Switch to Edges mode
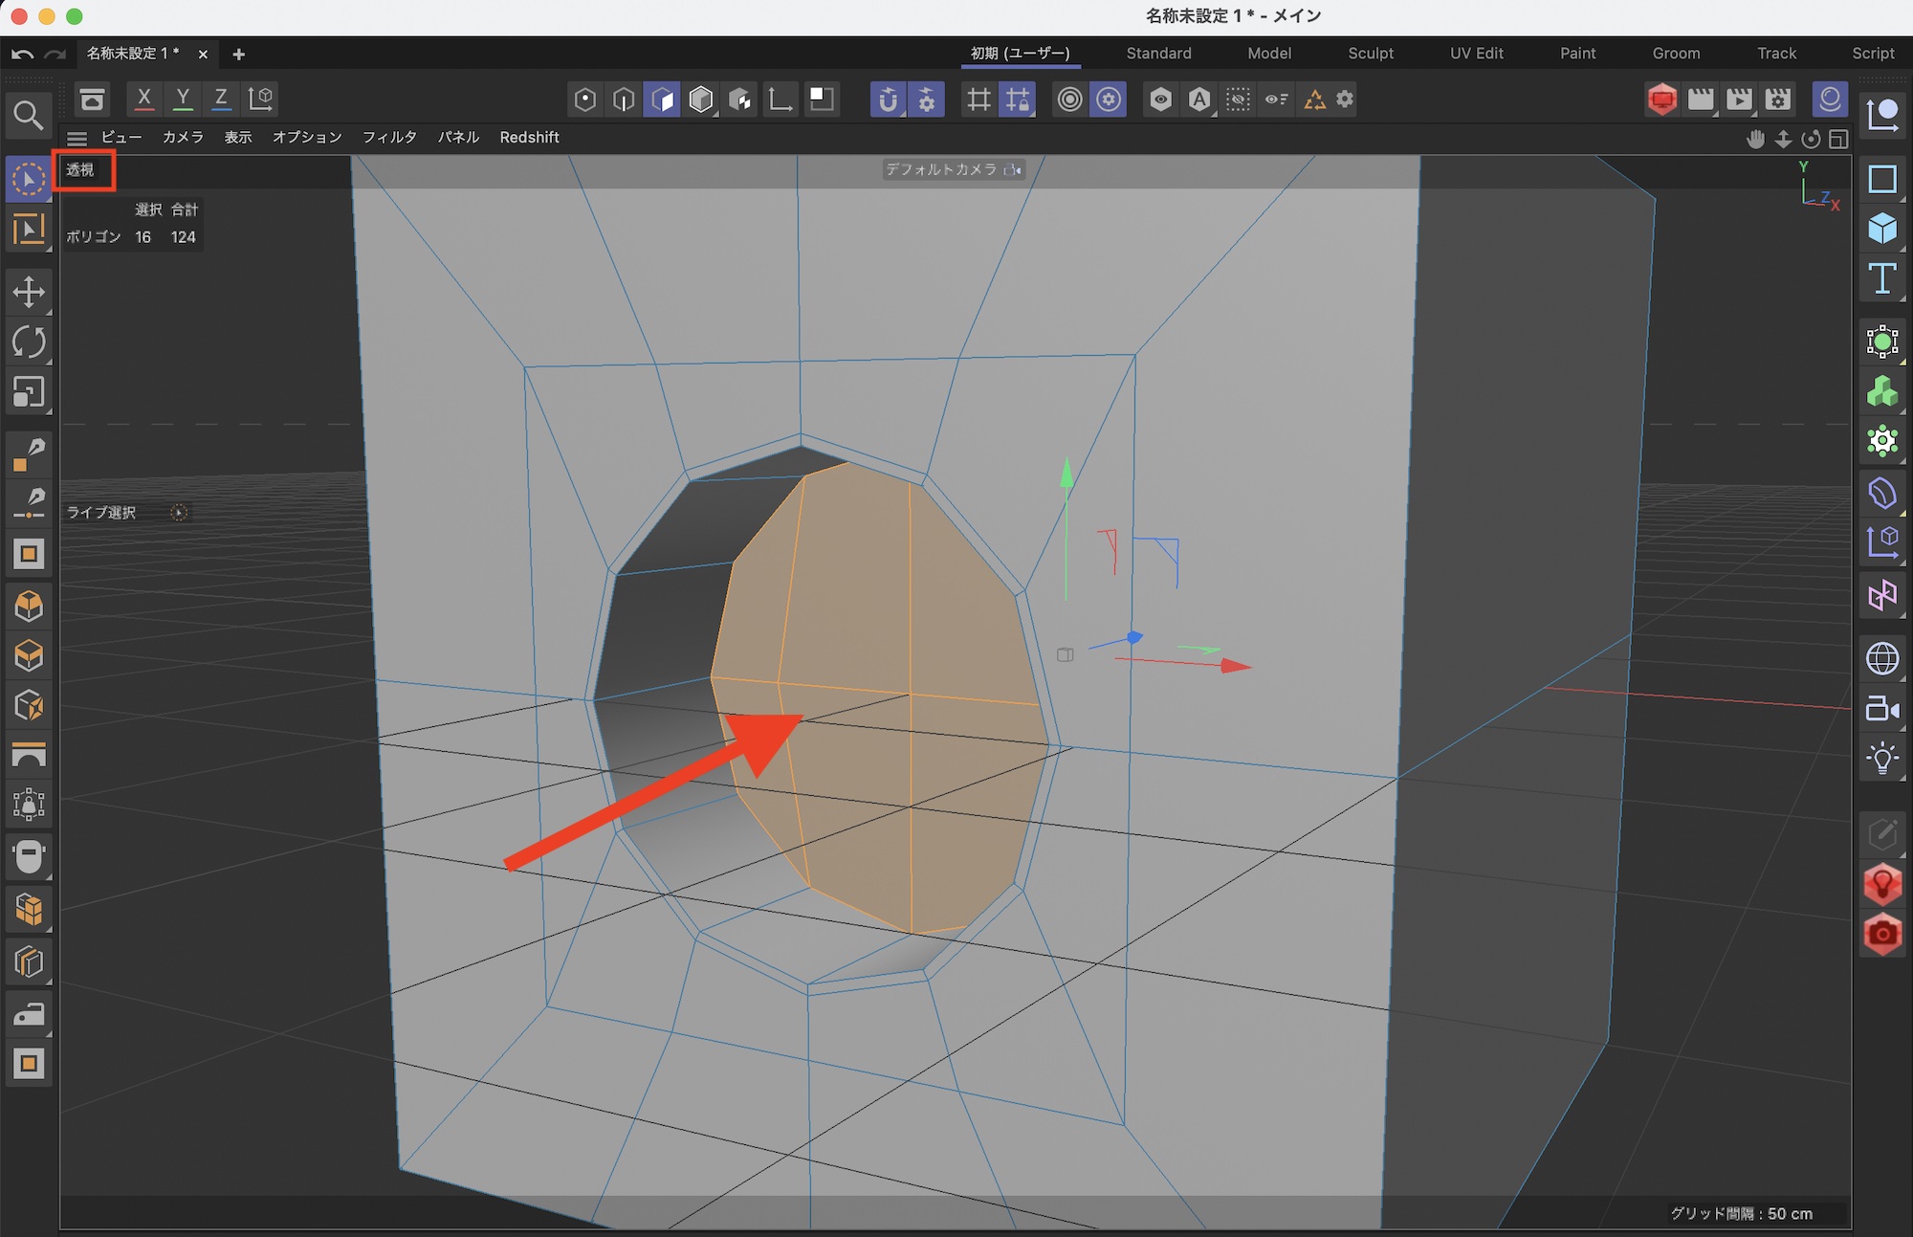Viewport: 1913px width, 1237px height. [624, 99]
